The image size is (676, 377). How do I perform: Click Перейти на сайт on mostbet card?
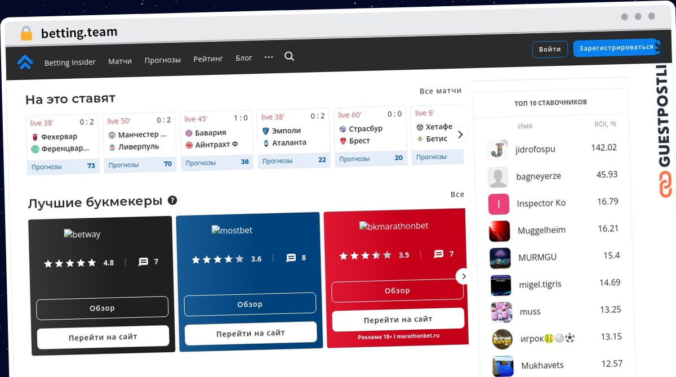251,333
